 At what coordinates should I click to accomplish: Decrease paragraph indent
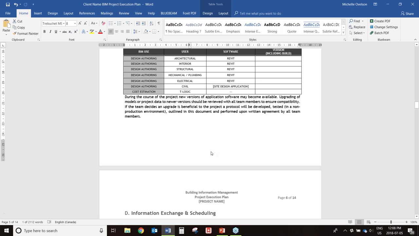click(138, 23)
